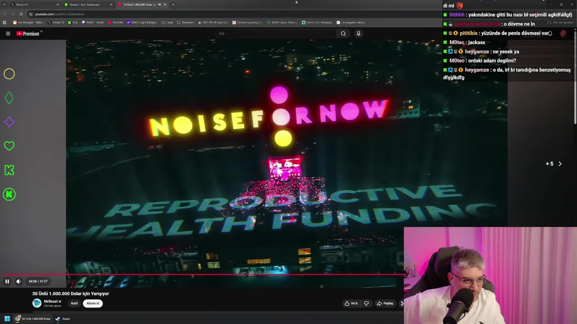
Task: Go forward with browser forward arrow
Action: pyautogui.click(x=13, y=14)
